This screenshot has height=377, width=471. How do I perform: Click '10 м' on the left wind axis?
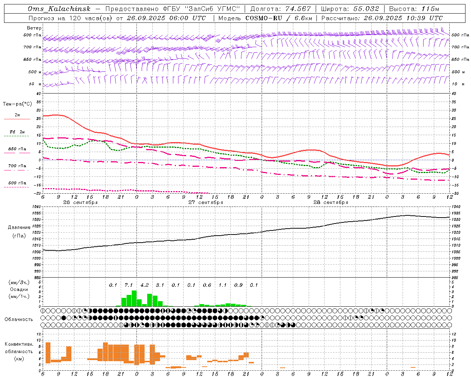[35, 84]
